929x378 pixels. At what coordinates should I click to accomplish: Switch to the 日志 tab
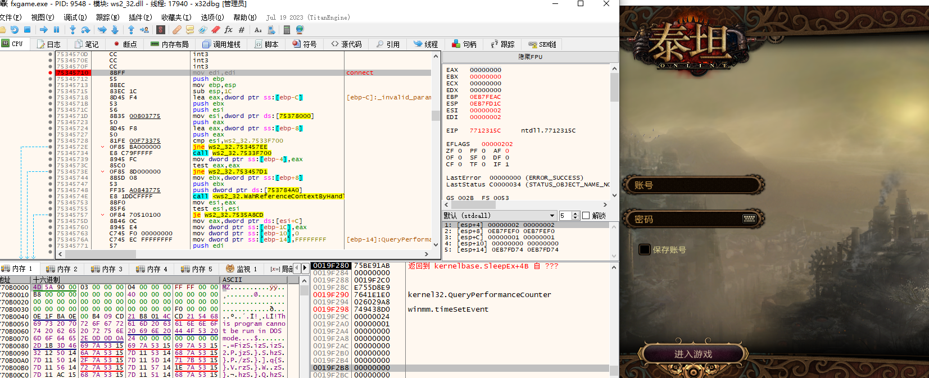[x=49, y=44]
